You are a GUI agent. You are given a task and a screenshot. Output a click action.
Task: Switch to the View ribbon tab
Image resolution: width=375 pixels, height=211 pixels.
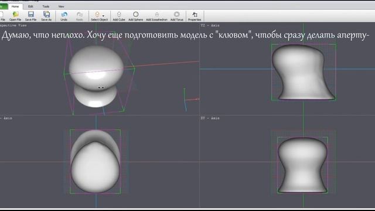(x=61, y=6)
